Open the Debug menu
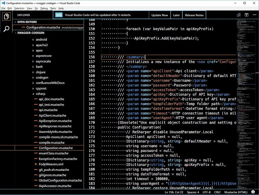259x195 pixels. click(x=44, y=8)
